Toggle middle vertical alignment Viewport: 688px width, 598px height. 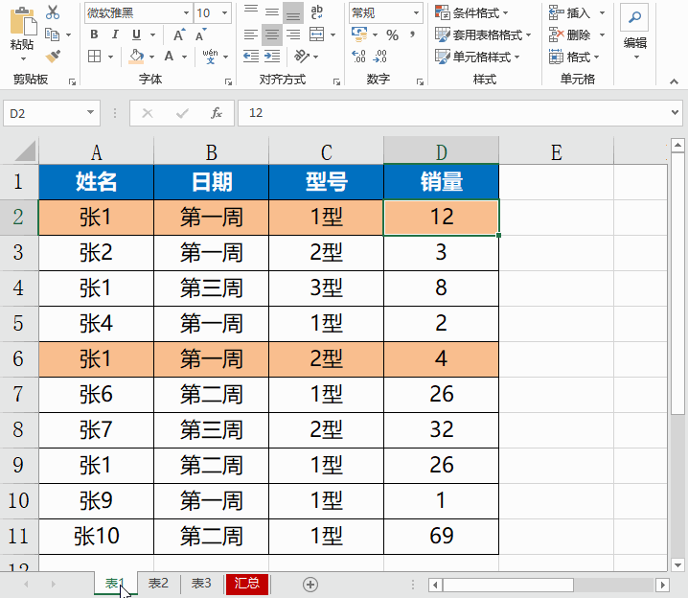coord(272,12)
